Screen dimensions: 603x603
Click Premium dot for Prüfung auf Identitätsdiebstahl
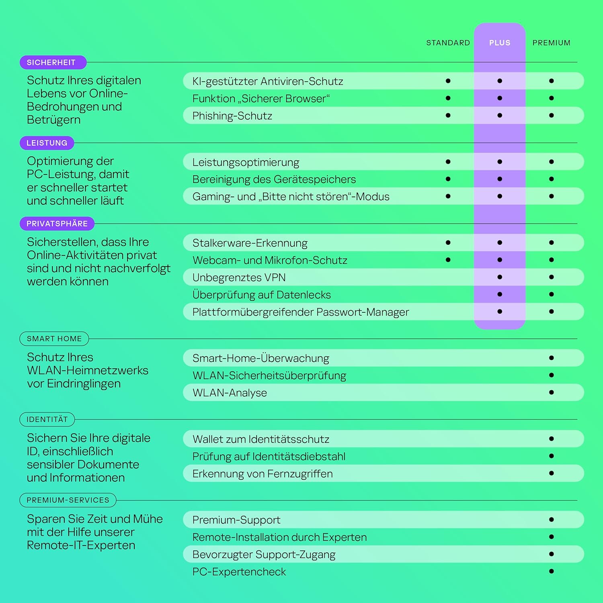[551, 456]
